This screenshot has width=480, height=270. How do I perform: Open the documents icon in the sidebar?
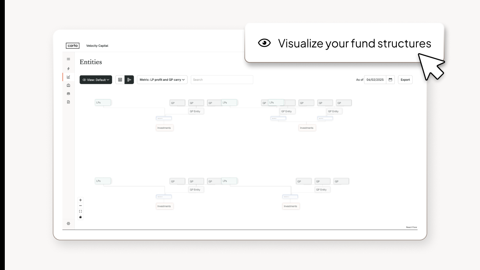click(x=68, y=102)
